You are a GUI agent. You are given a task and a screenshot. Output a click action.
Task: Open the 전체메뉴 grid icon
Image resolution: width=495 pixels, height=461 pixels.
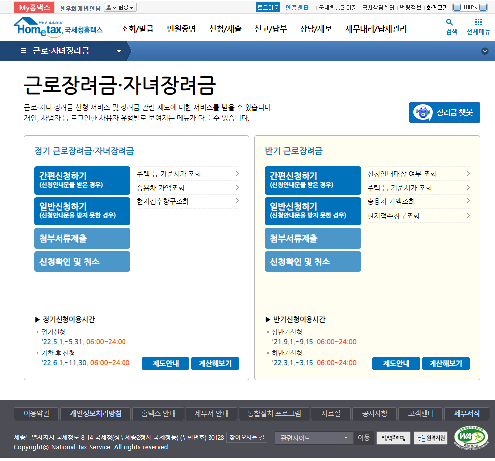[478, 22]
